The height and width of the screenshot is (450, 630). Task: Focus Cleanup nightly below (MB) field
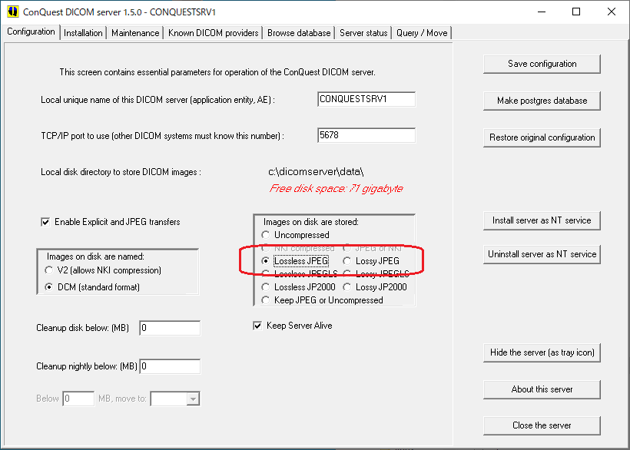(x=170, y=366)
